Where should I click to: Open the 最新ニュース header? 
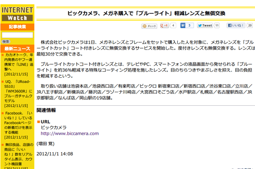click(17, 49)
